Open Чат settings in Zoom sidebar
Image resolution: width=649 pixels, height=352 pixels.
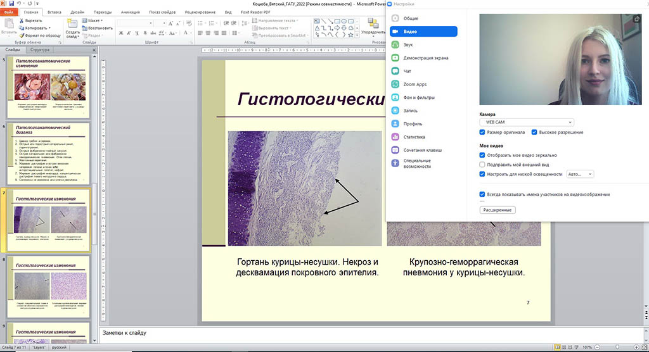tap(423, 71)
